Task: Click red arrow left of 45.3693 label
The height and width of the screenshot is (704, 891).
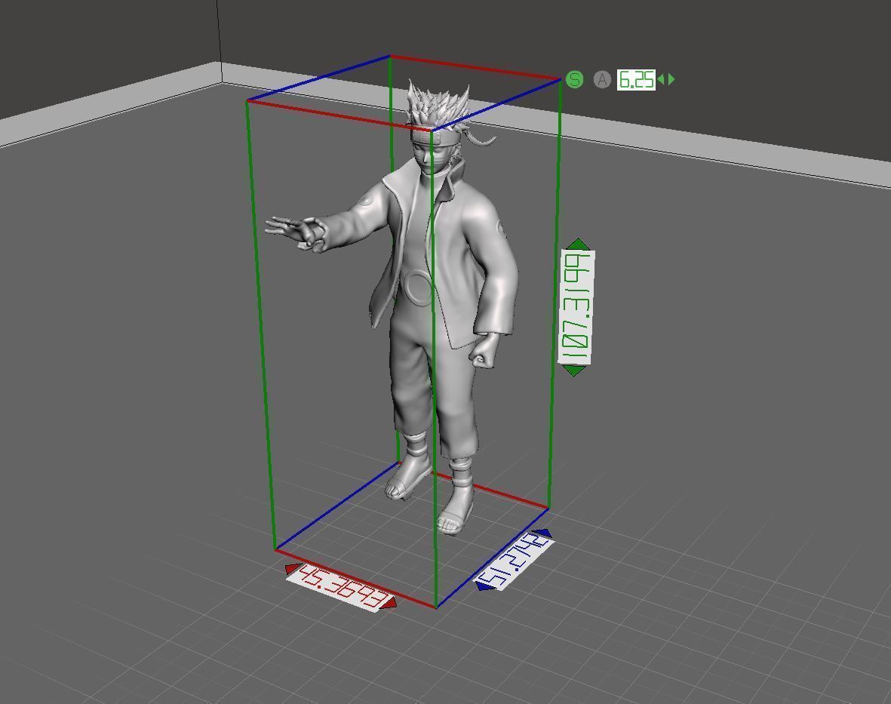Action: [293, 568]
